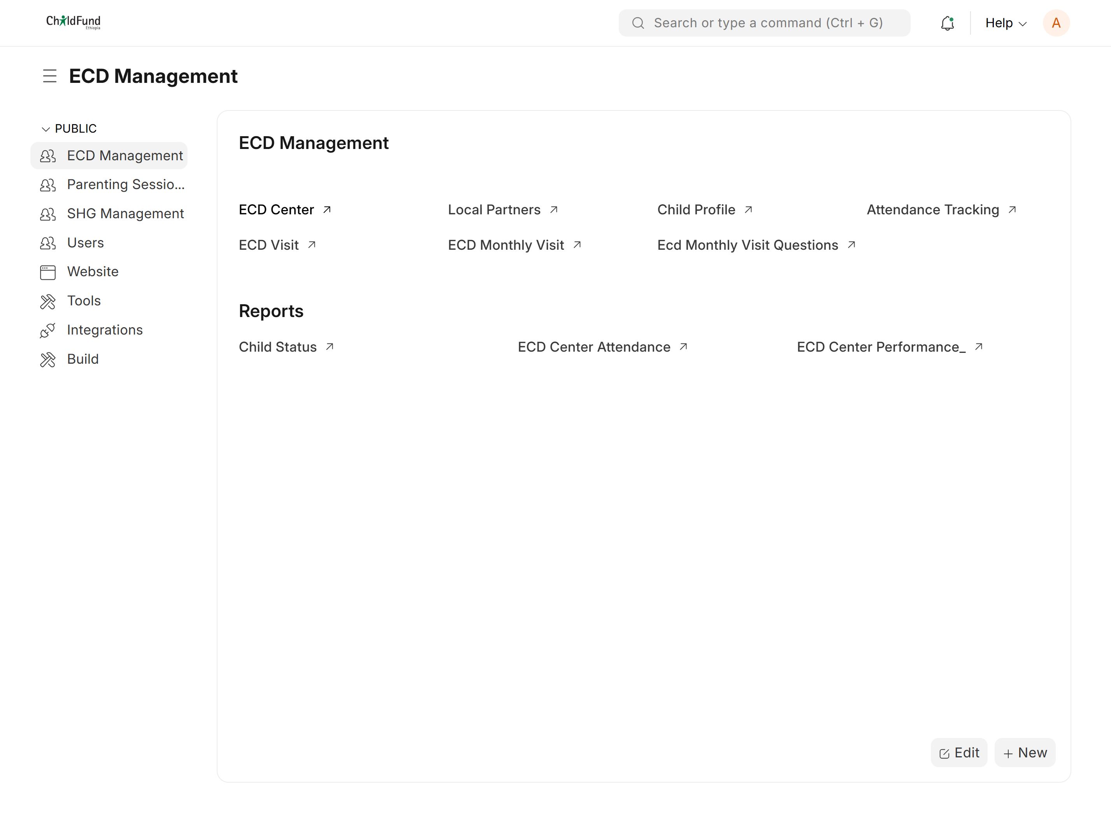Viewport: 1111px width, 813px height.
Task: Click the ECD Management sidebar people icon
Action: [48, 156]
